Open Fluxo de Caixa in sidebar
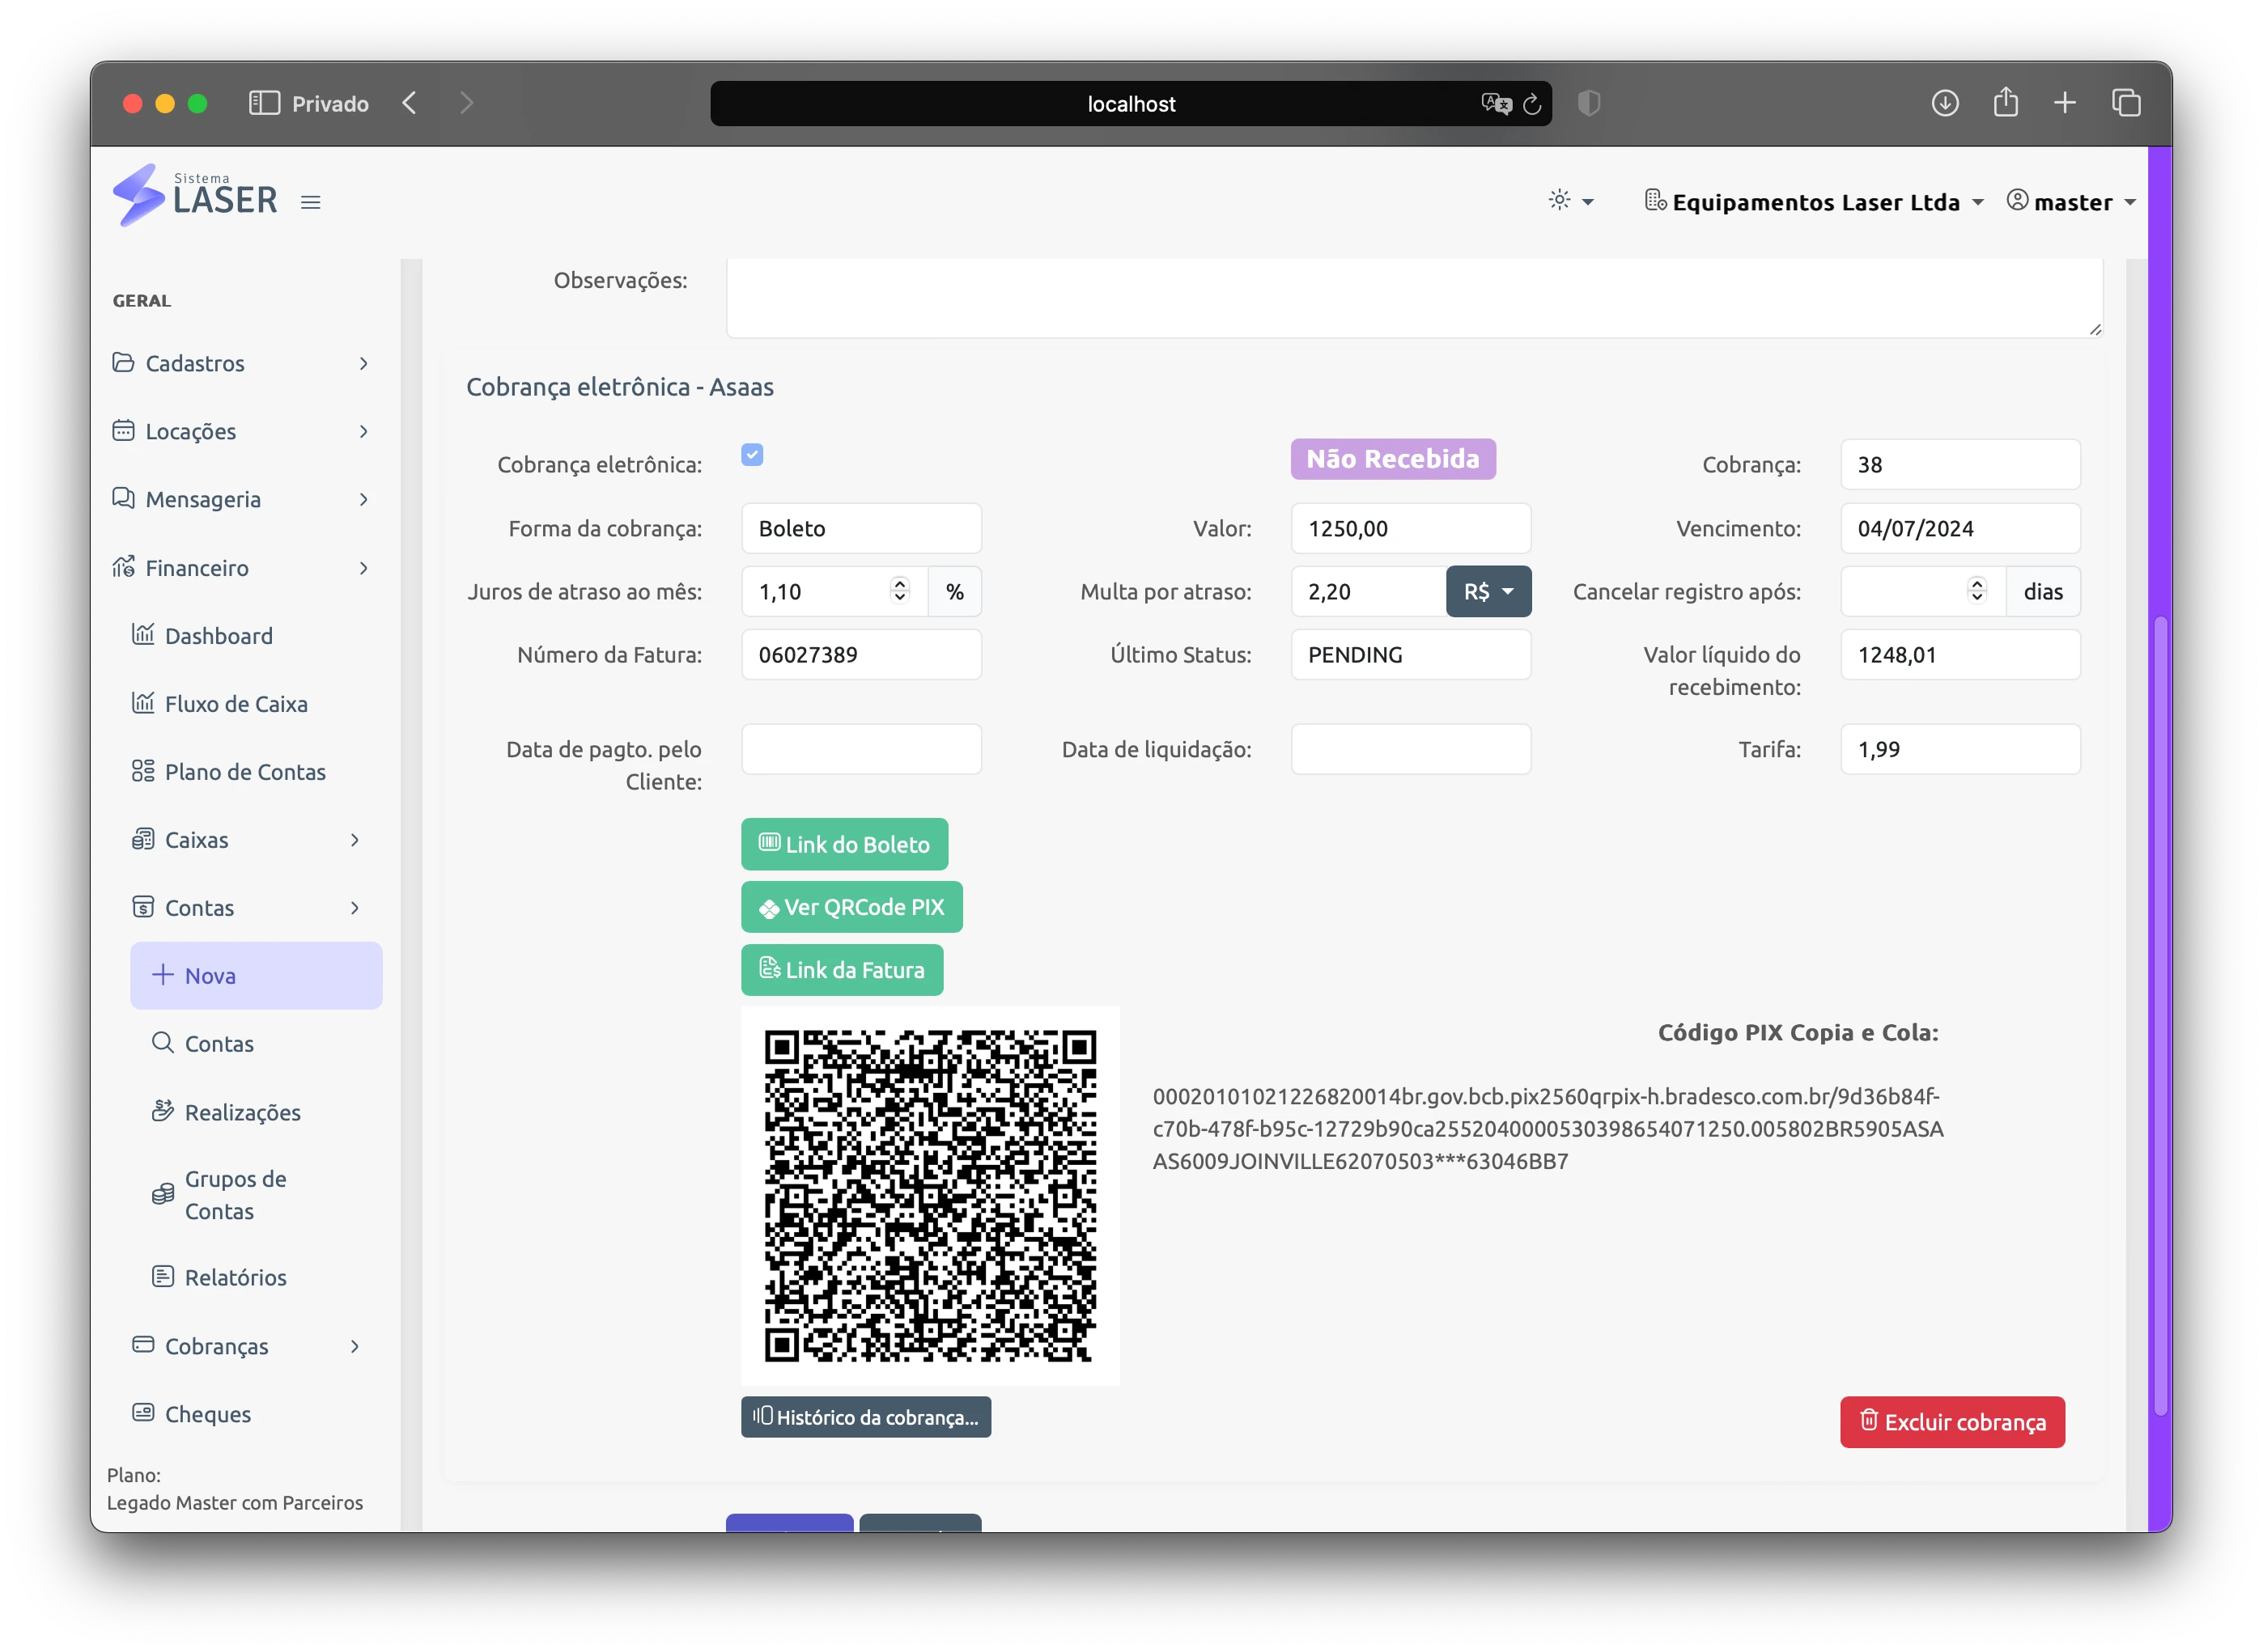This screenshot has width=2263, height=1652. pyautogui.click(x=236, y=704)
